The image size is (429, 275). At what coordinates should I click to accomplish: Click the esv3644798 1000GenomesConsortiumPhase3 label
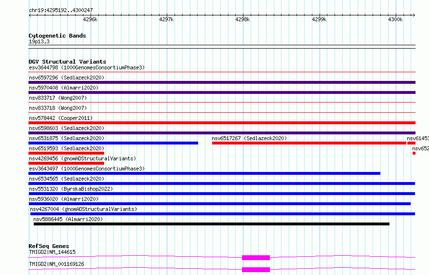click(x=87, y=67)
